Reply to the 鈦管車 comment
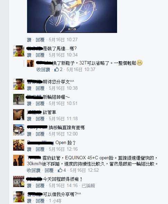 point(40,119)
